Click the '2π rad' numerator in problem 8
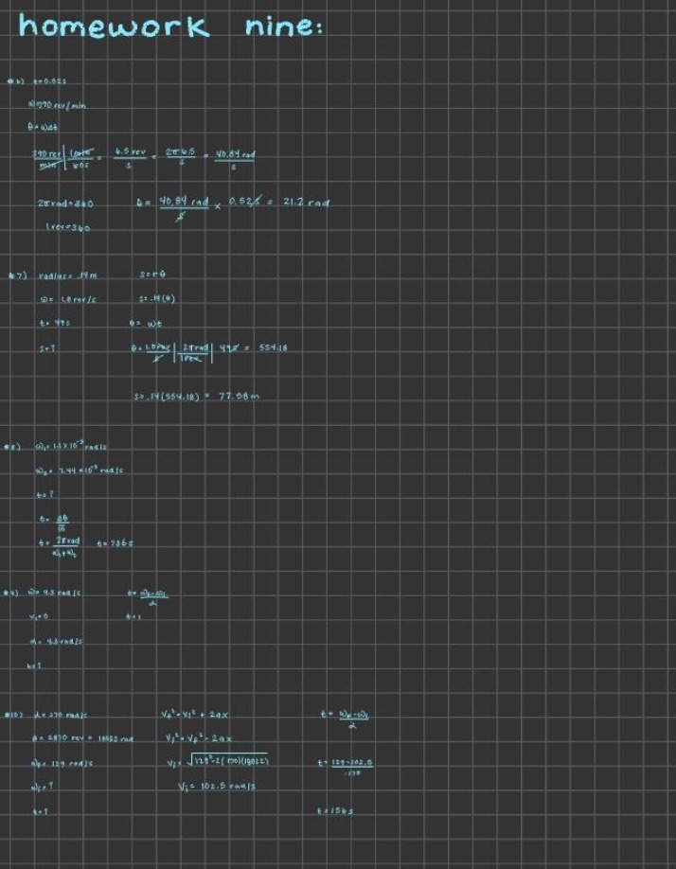 pos(67,541)
